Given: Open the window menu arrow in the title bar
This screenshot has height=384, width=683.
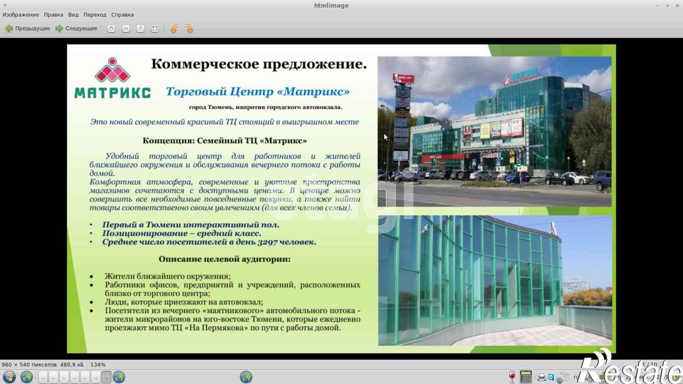Looking at the screenshot, I should (5, 5).
